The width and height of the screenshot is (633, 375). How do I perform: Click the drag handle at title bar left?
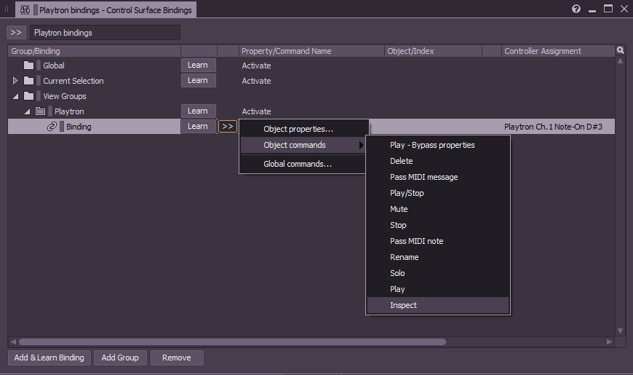(x=7, y=9)
